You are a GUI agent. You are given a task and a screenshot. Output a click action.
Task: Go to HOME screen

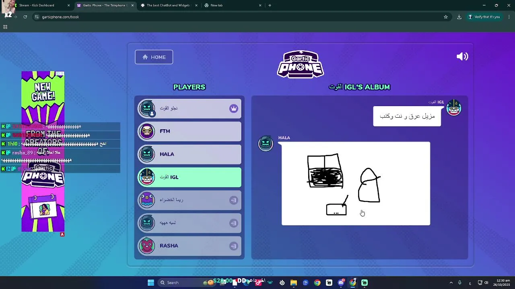(x=154, y=57)
